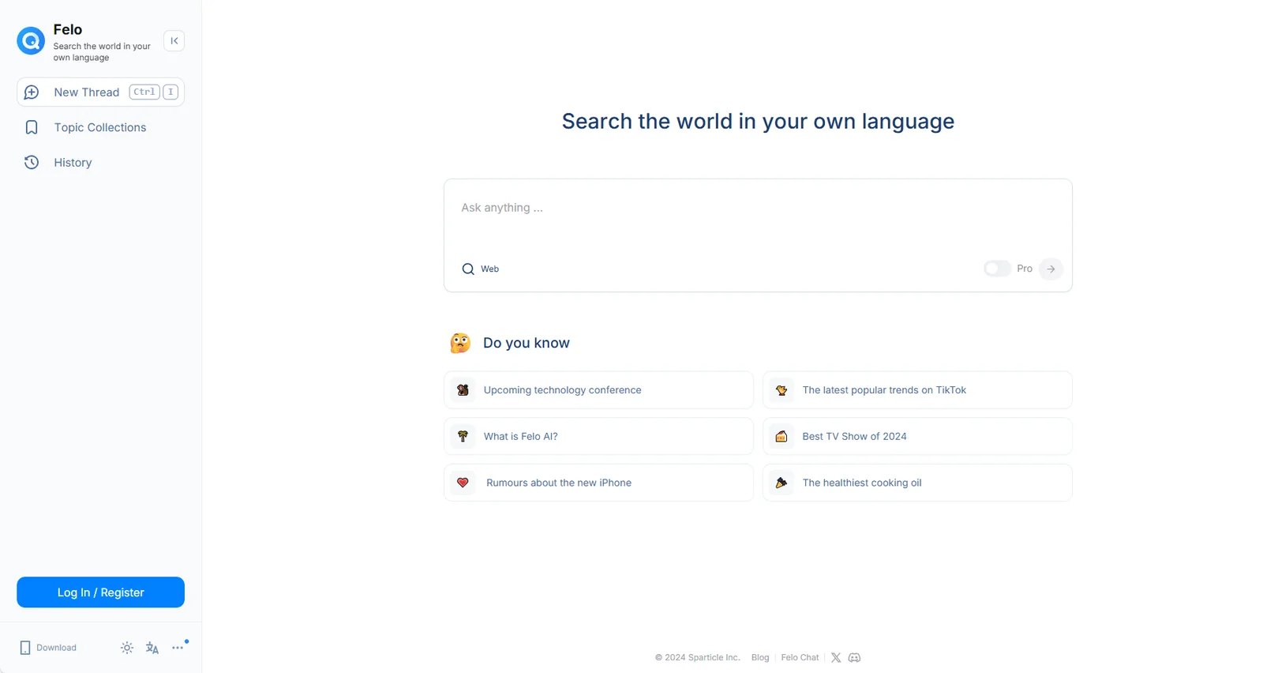
Task: Expand the three-dots more options menu
Action: (x=178, y=648)
